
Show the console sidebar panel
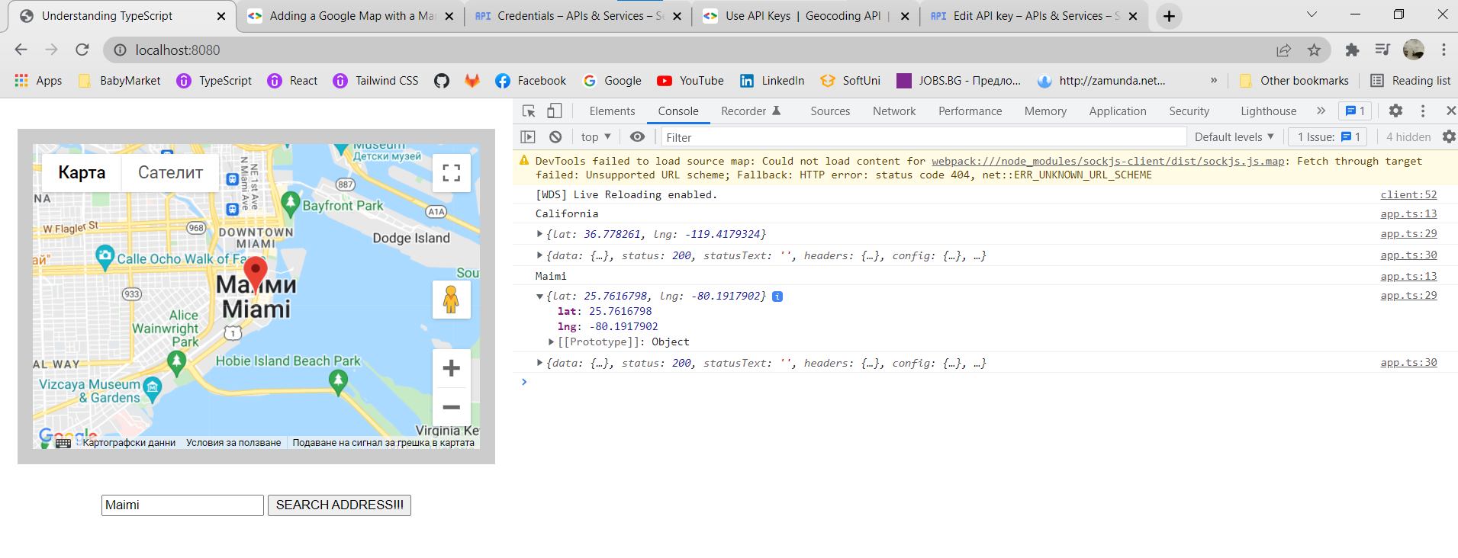(528, 137)
